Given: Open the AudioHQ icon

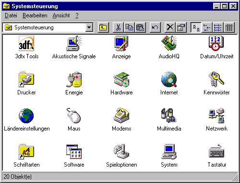Looking at the screenshot, I should click(169, 43).
